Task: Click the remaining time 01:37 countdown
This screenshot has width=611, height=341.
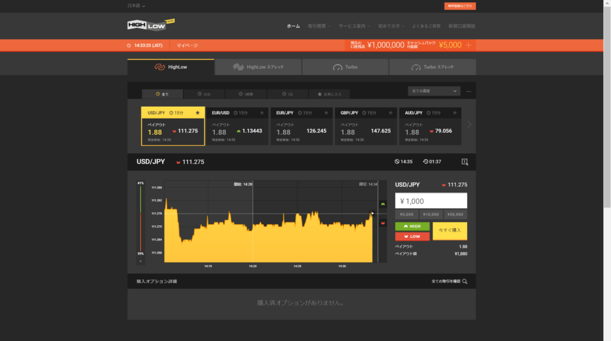Action: 432,162
